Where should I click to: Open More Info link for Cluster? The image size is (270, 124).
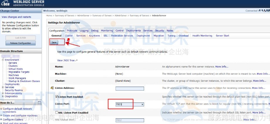(259, 81)
